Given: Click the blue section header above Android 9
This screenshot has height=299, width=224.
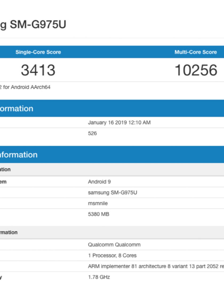Looking at the screenshot, I should click(x=112, y=155).
